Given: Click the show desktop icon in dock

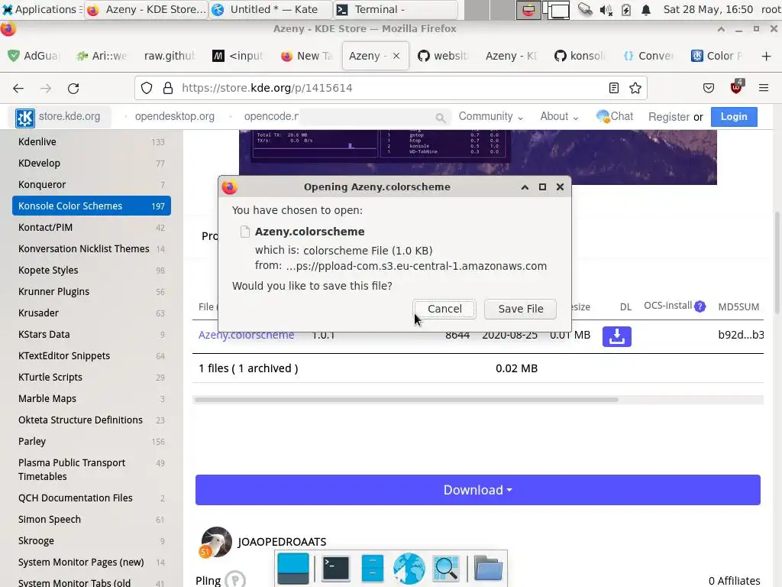Looking at the screenshot, I should [x=293, y=568].
